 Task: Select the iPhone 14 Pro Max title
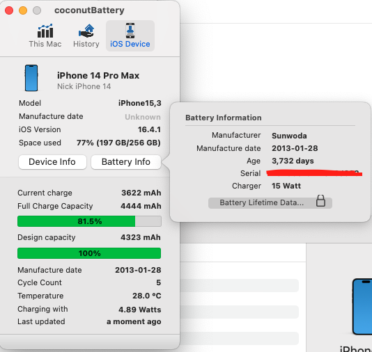point(98,76)
